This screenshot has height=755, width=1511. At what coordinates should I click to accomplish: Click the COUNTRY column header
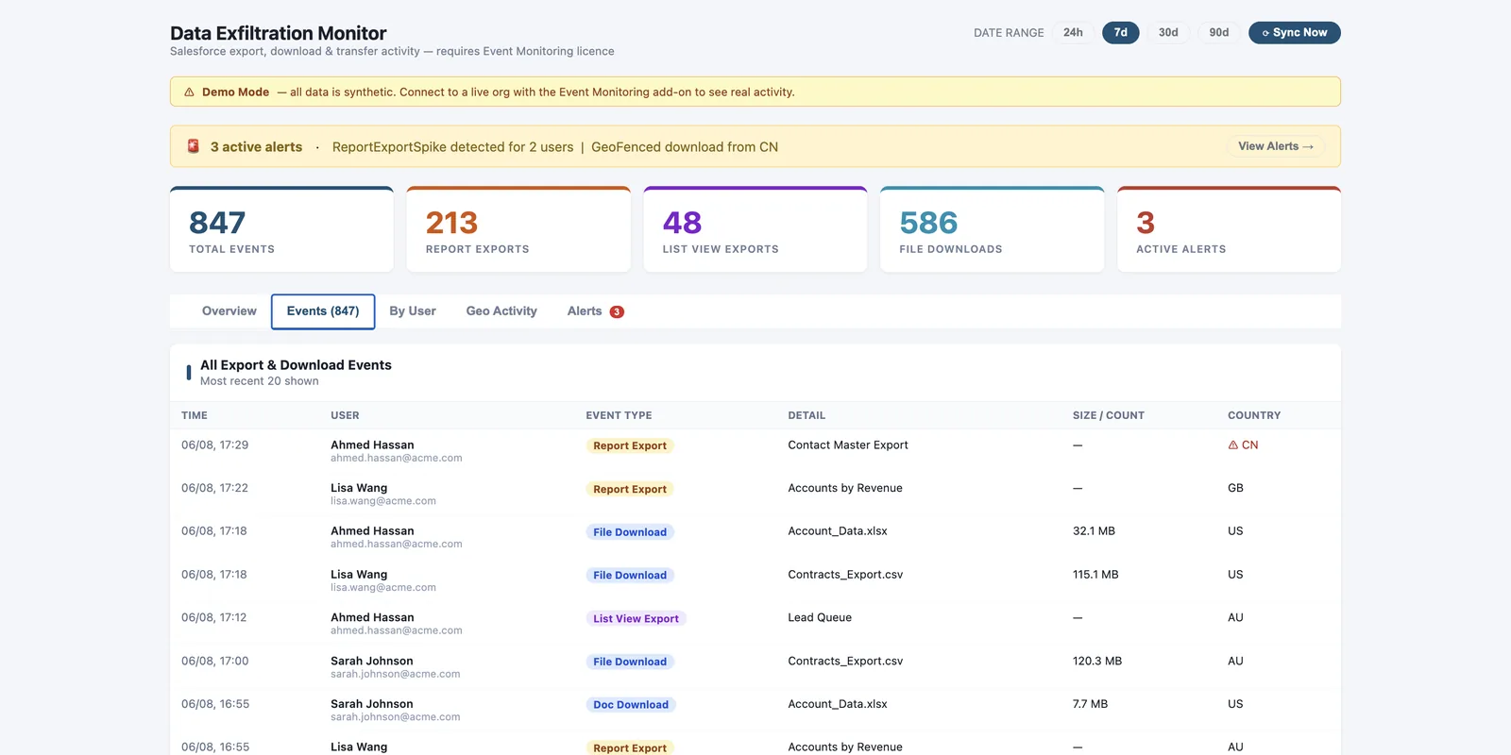1254,415
